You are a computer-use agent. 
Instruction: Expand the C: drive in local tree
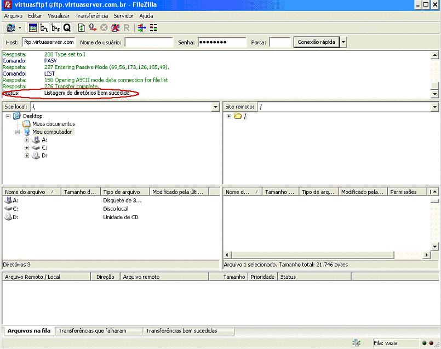[27, 147]
